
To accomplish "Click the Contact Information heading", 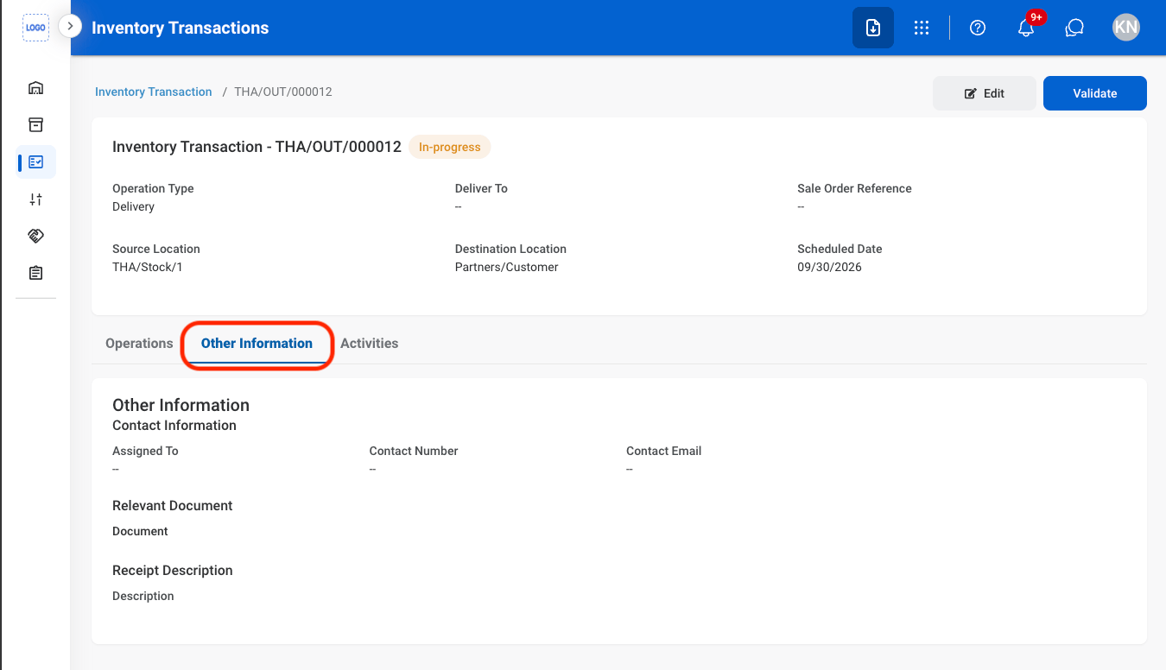I will tap(174, 425).
